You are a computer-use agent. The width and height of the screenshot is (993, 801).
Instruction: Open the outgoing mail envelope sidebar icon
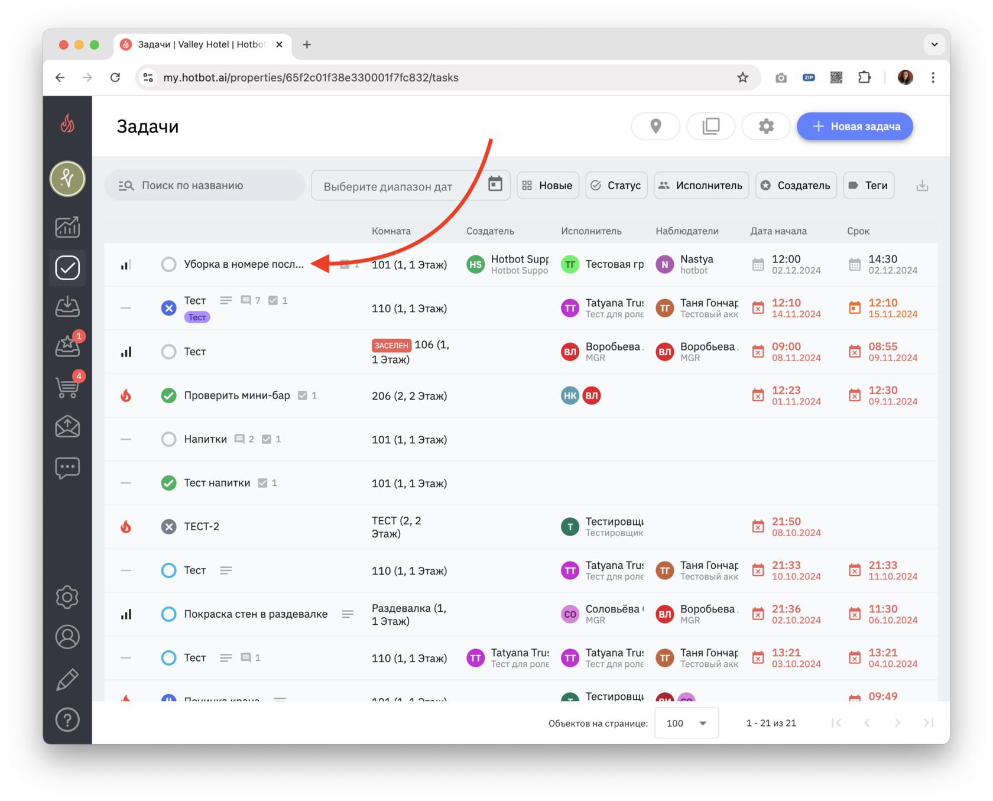click(x=67, y=426)
